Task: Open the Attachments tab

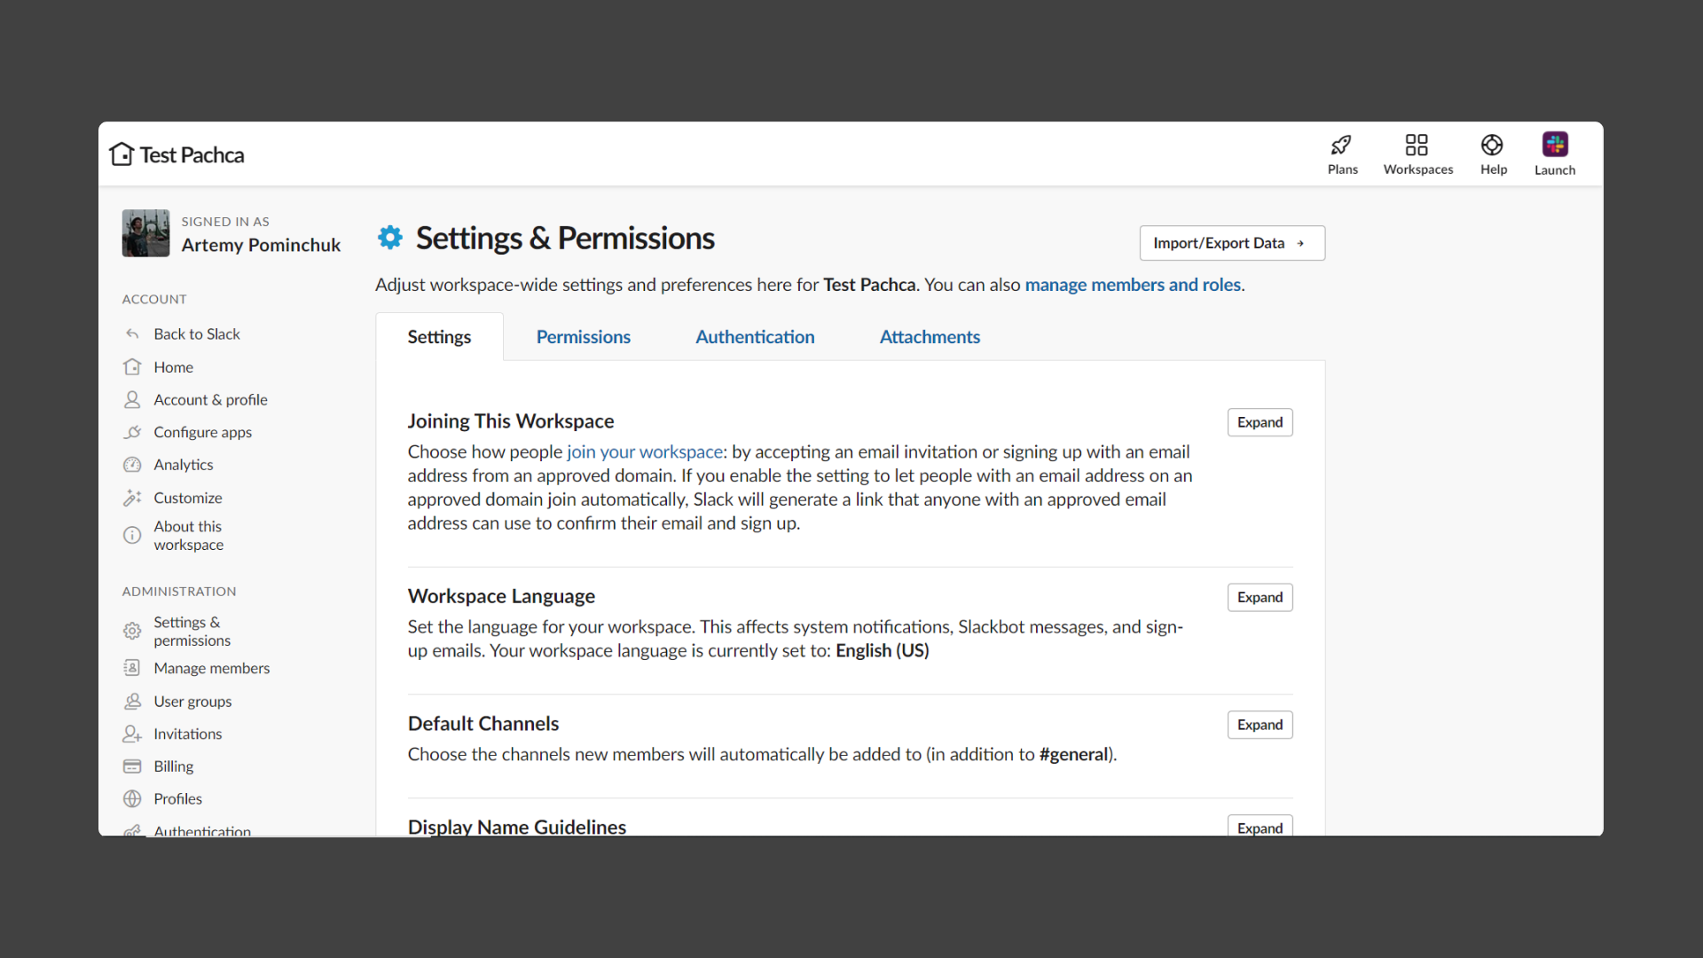Action: click(x=930, y=337)
